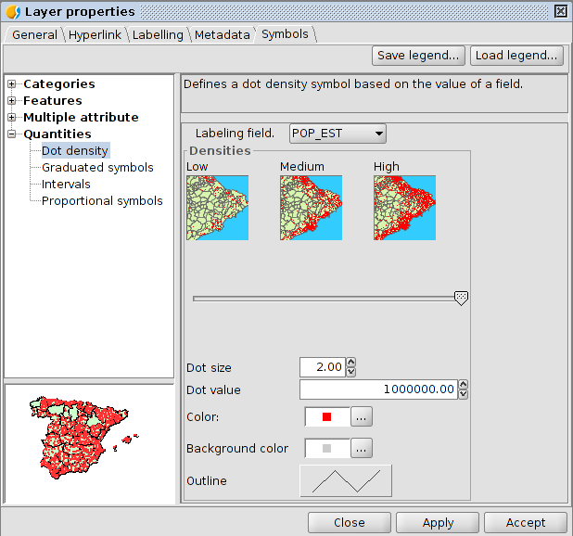Switch to the Labelling tab
The width and height of the screenshot is (573, 536).
tap(157, 34)
